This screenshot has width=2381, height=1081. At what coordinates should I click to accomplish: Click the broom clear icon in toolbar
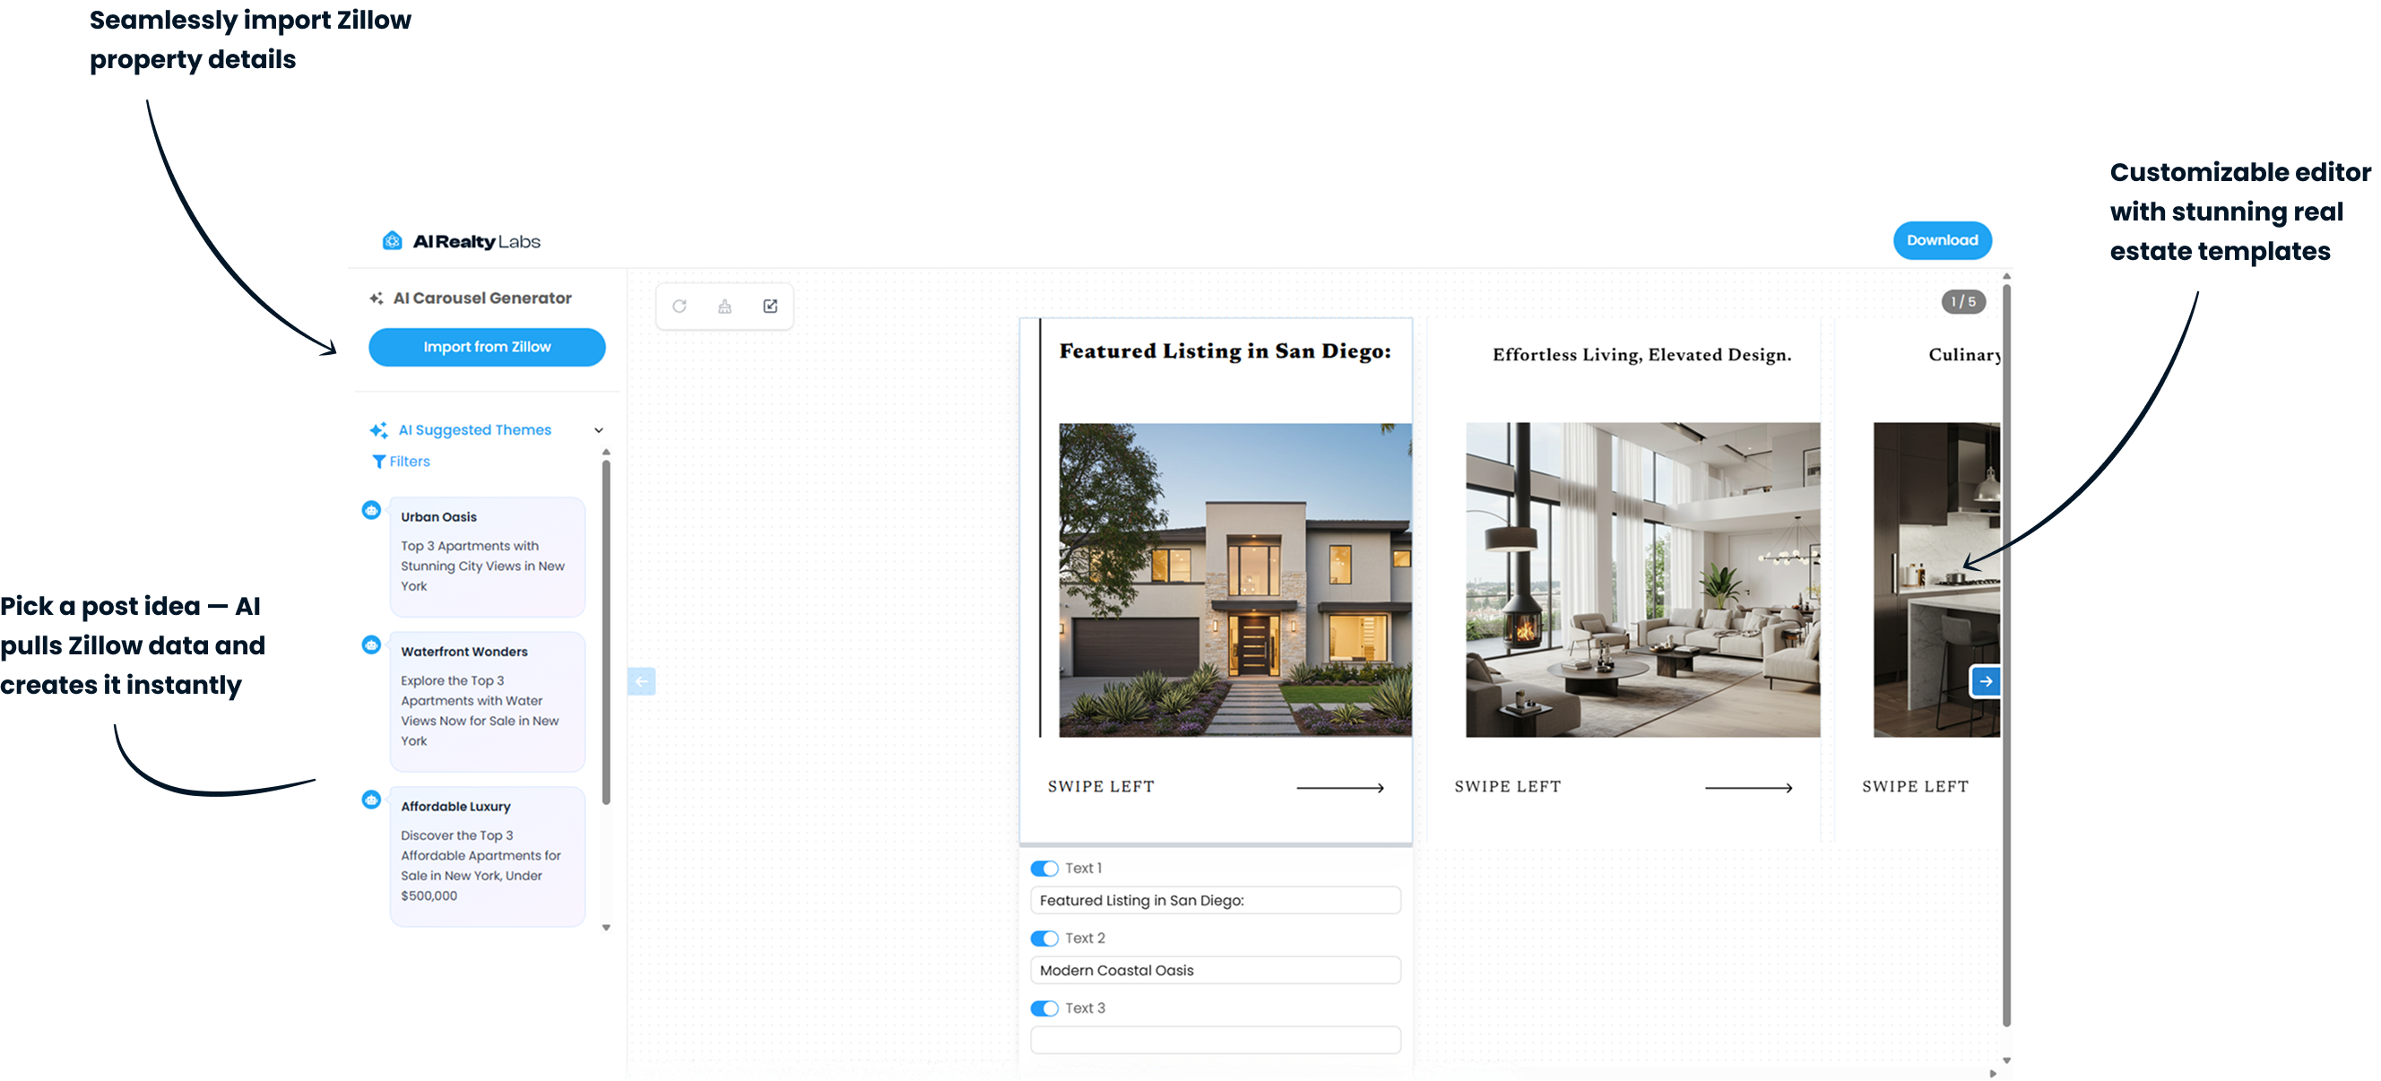point(724,306)
